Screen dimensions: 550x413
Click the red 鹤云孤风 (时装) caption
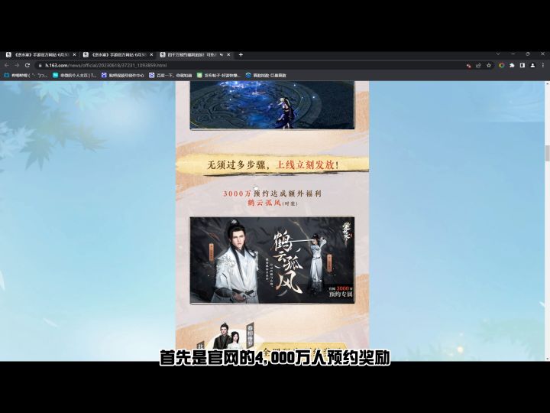[x=272, y=203]
